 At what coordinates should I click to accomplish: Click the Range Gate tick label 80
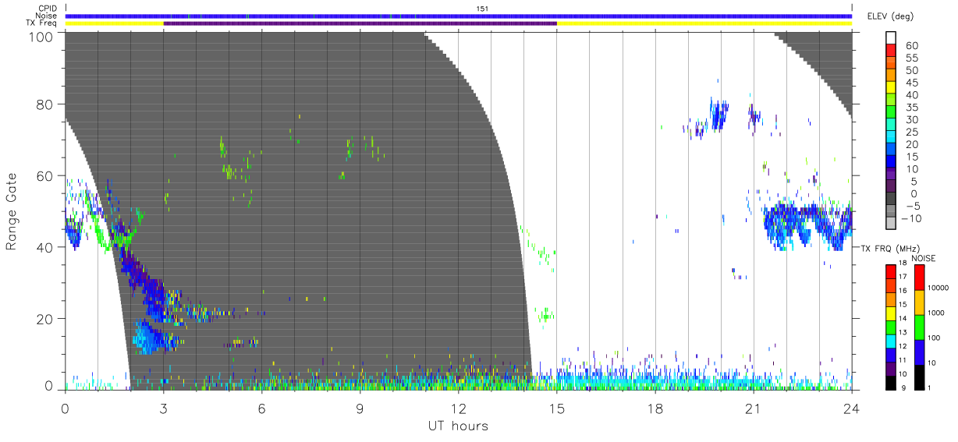coord(45,104)
